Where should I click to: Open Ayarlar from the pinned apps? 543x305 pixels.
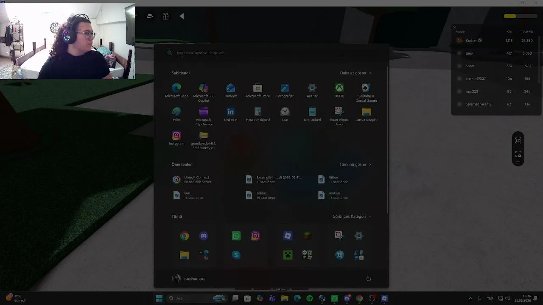[x=312, y=91]
